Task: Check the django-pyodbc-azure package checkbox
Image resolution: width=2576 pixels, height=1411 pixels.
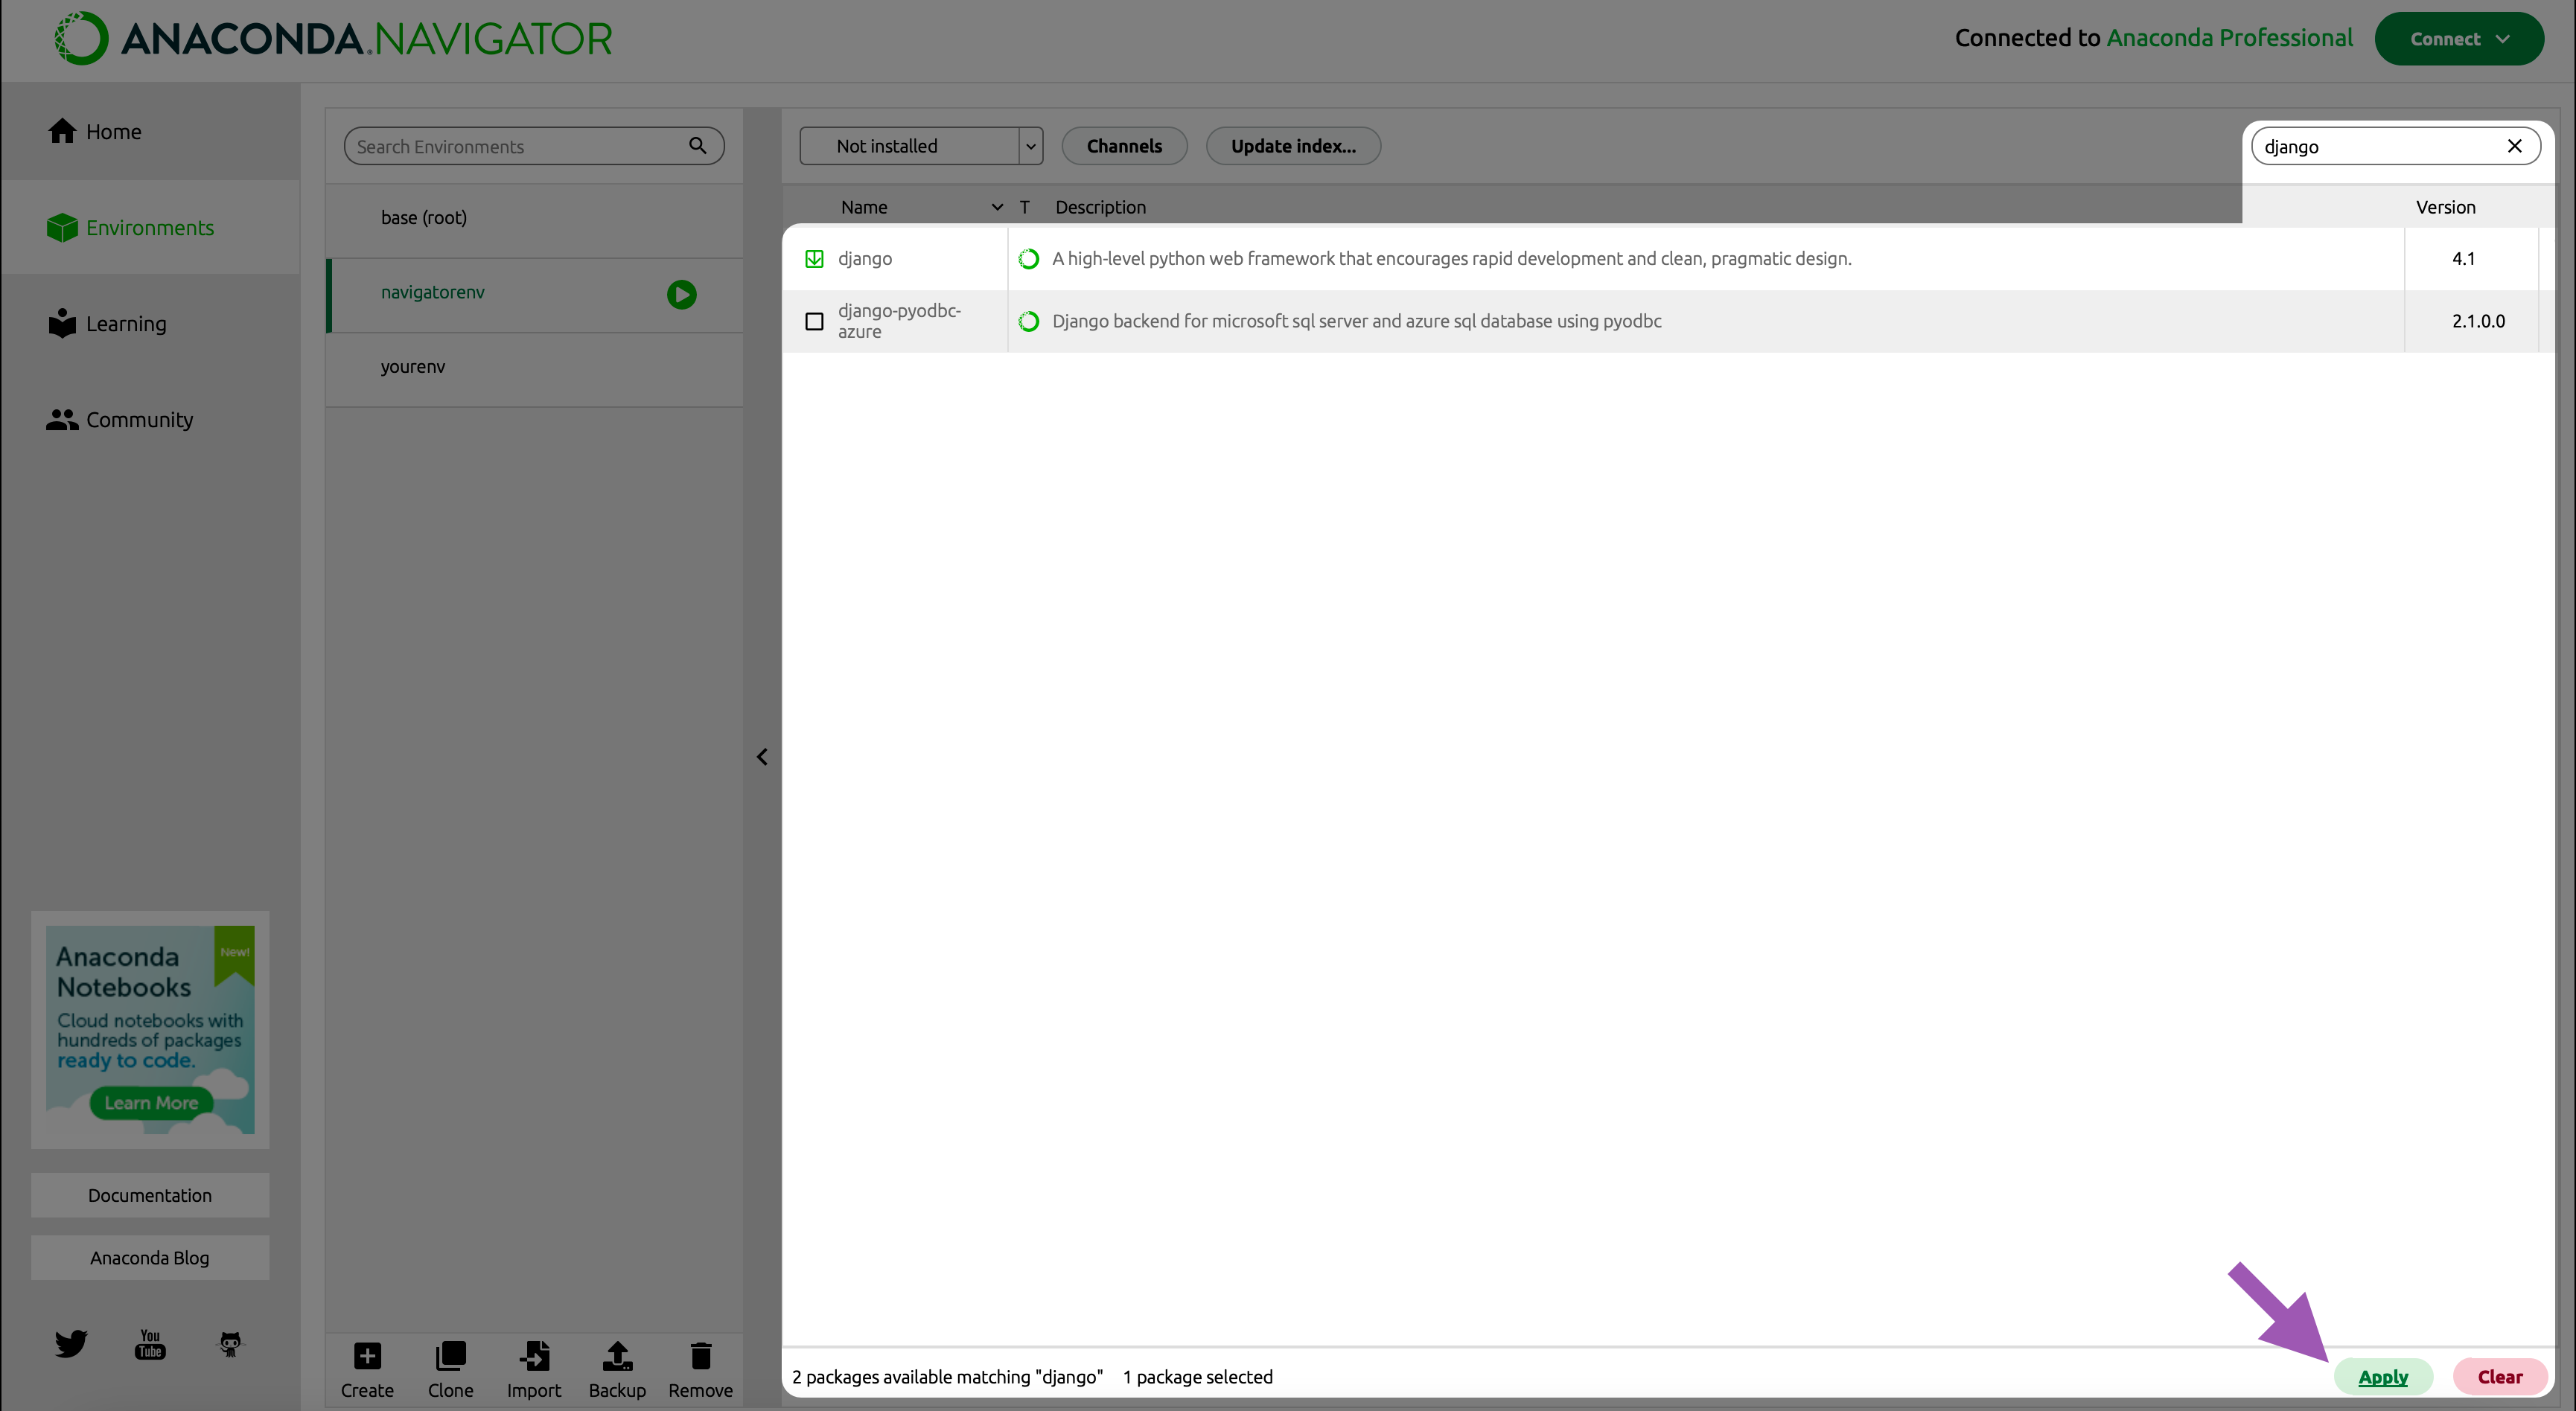Action: tap(814, 321)
